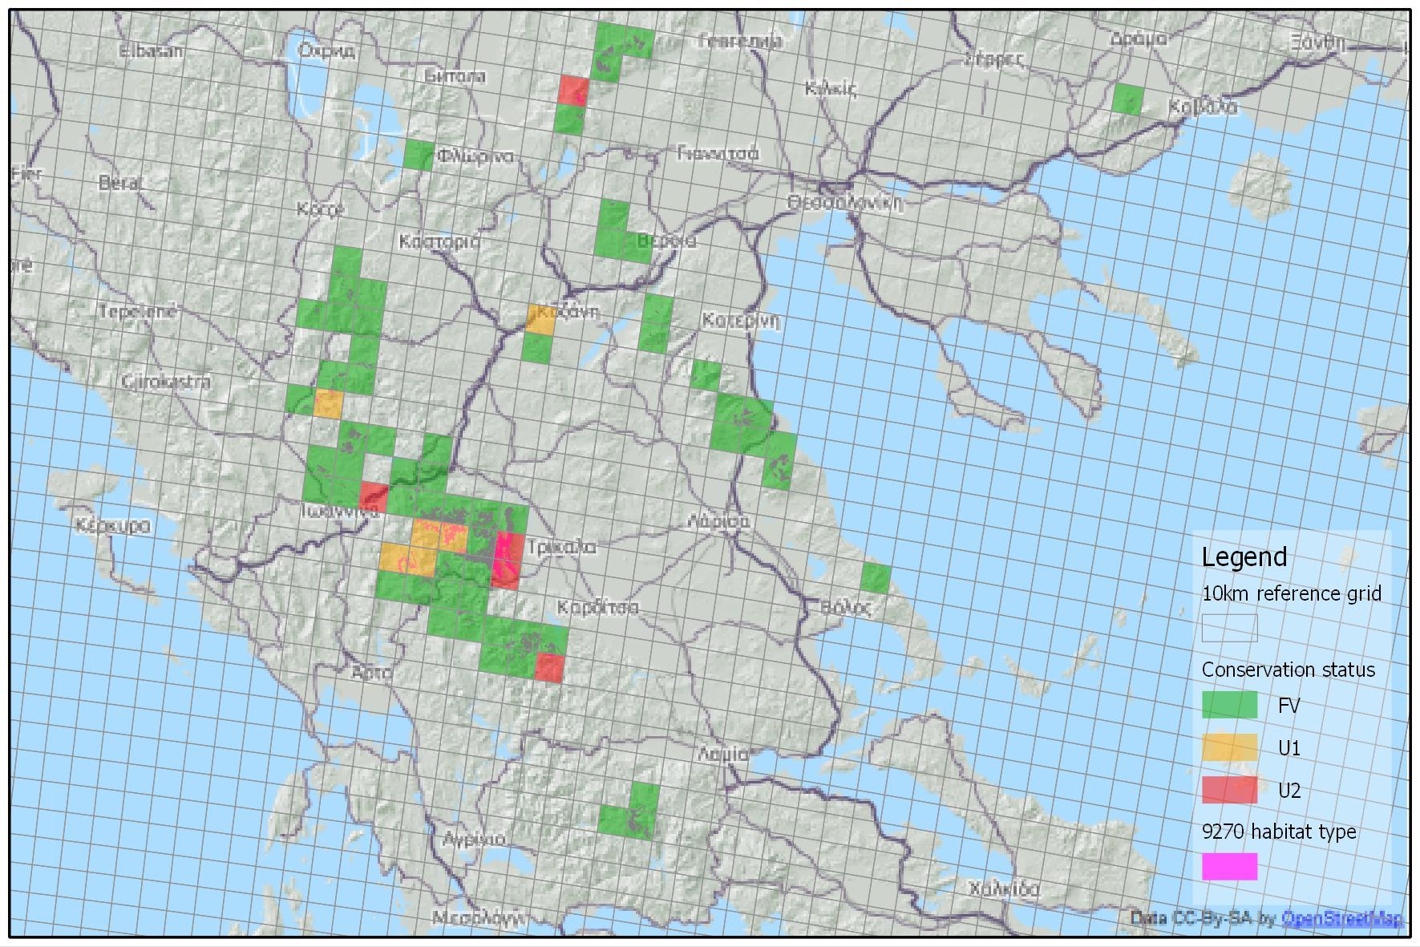1420x947 pixels.
Task: Click the Βέροια city label
Action: pos(666,241)
